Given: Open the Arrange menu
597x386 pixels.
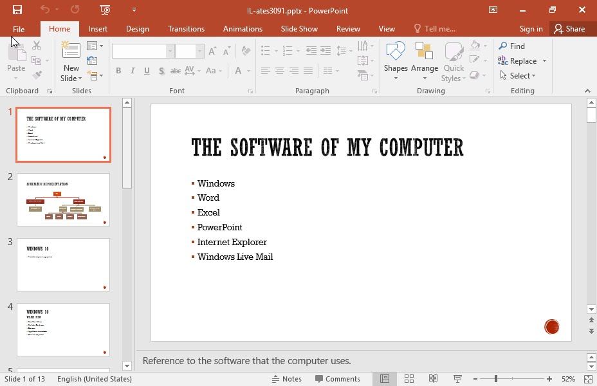Looking at the screenshot, I should [x=425, y=61].
